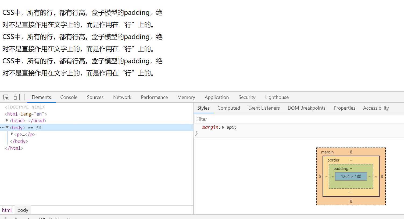The height and width of the screenshot is (219, 404).
Task: Click the margin property name
Action: coord(211,127)
